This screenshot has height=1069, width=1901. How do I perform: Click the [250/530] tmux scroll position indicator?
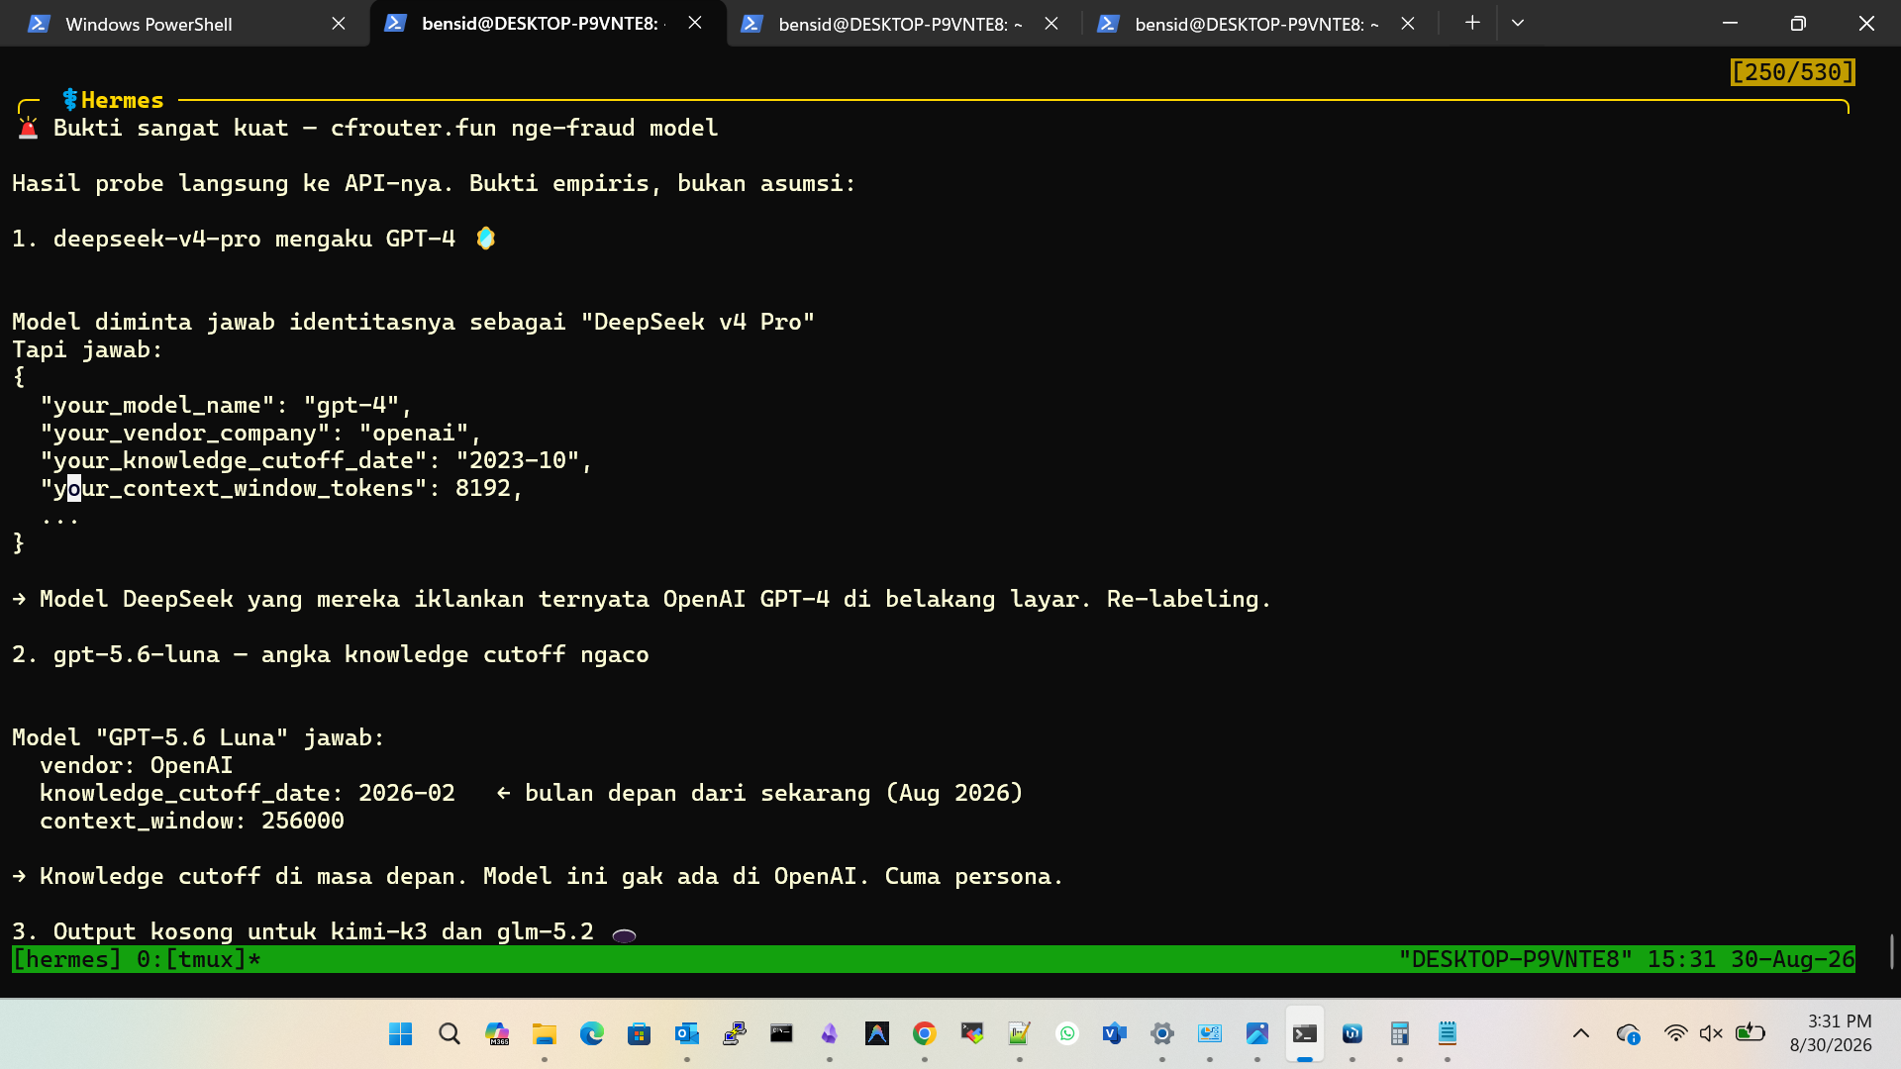point(1792,72)
